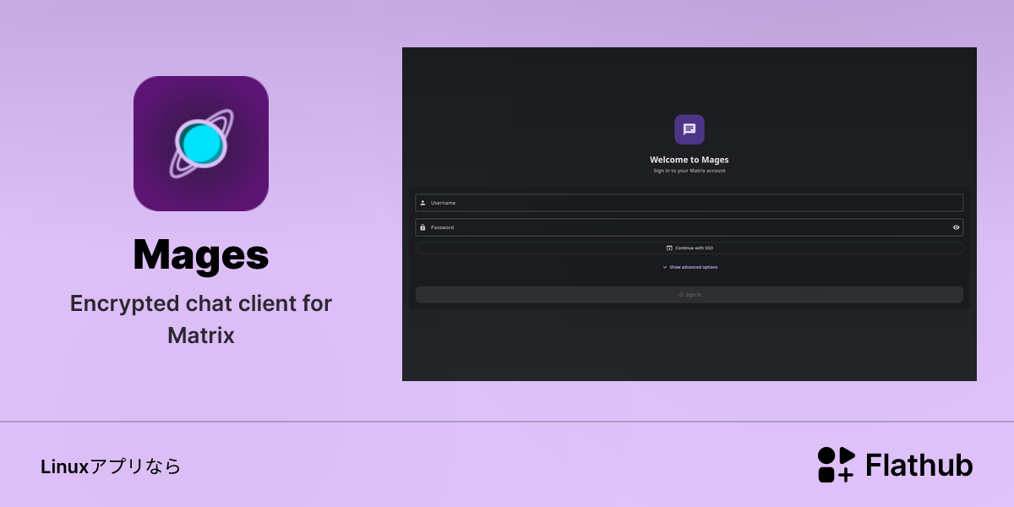Expand Show advanced options
The height and width of the screenshot is (507, 1014).
click(x=690, y=267)
